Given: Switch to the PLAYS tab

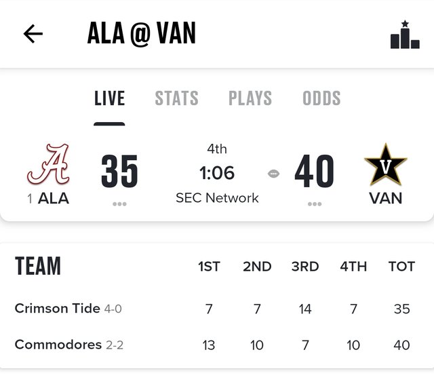Looking at the screenshot, I should [250, 98].
